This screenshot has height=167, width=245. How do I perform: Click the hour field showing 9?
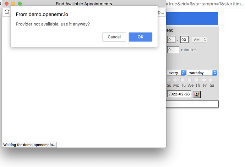(171, 40)
